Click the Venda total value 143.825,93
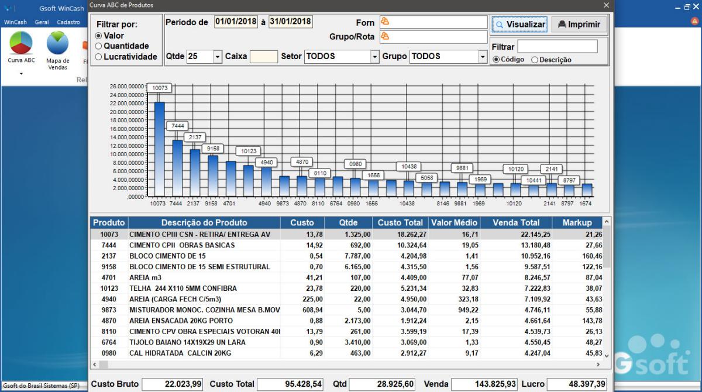 (484, 384)
